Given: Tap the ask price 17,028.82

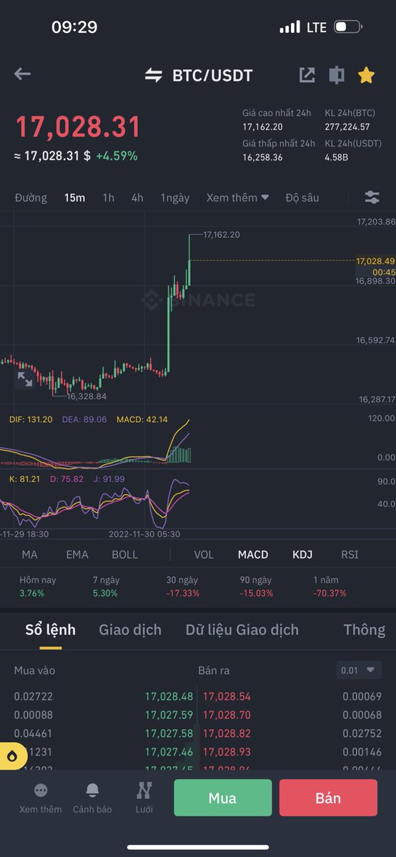Looking at the screenshot, I should [227, 733].
